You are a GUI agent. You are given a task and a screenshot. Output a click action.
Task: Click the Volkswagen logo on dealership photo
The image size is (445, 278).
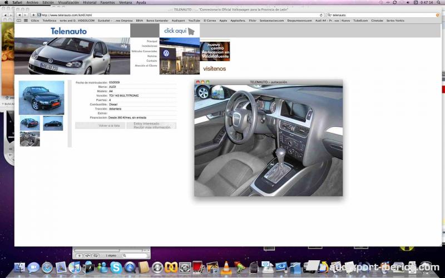tap(166, 53)
